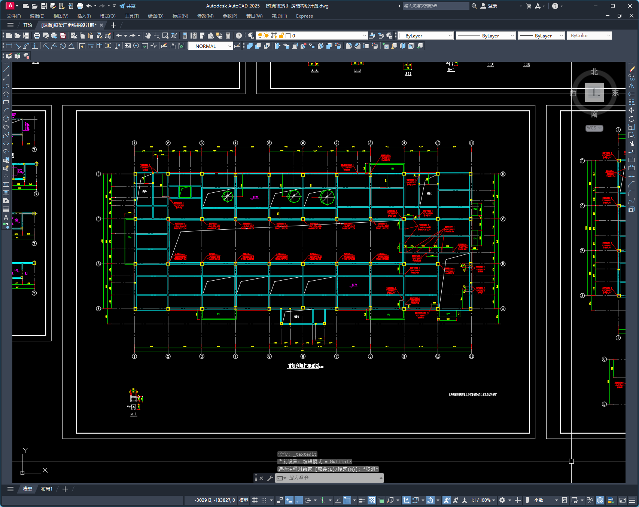Open the linetype ByLayer dropdown
639x507 pixels.
pos(512,36)
